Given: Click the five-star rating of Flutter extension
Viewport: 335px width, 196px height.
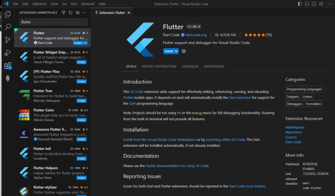Looking at the screenshot, I should pyautogui.click(x=254, y=35).
